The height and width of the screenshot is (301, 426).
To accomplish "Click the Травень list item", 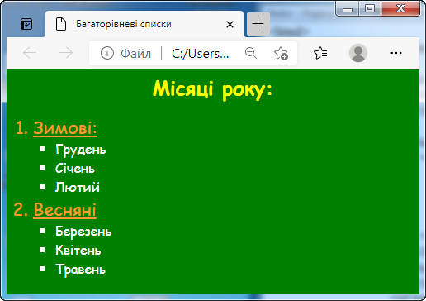I will click(80, 270).
